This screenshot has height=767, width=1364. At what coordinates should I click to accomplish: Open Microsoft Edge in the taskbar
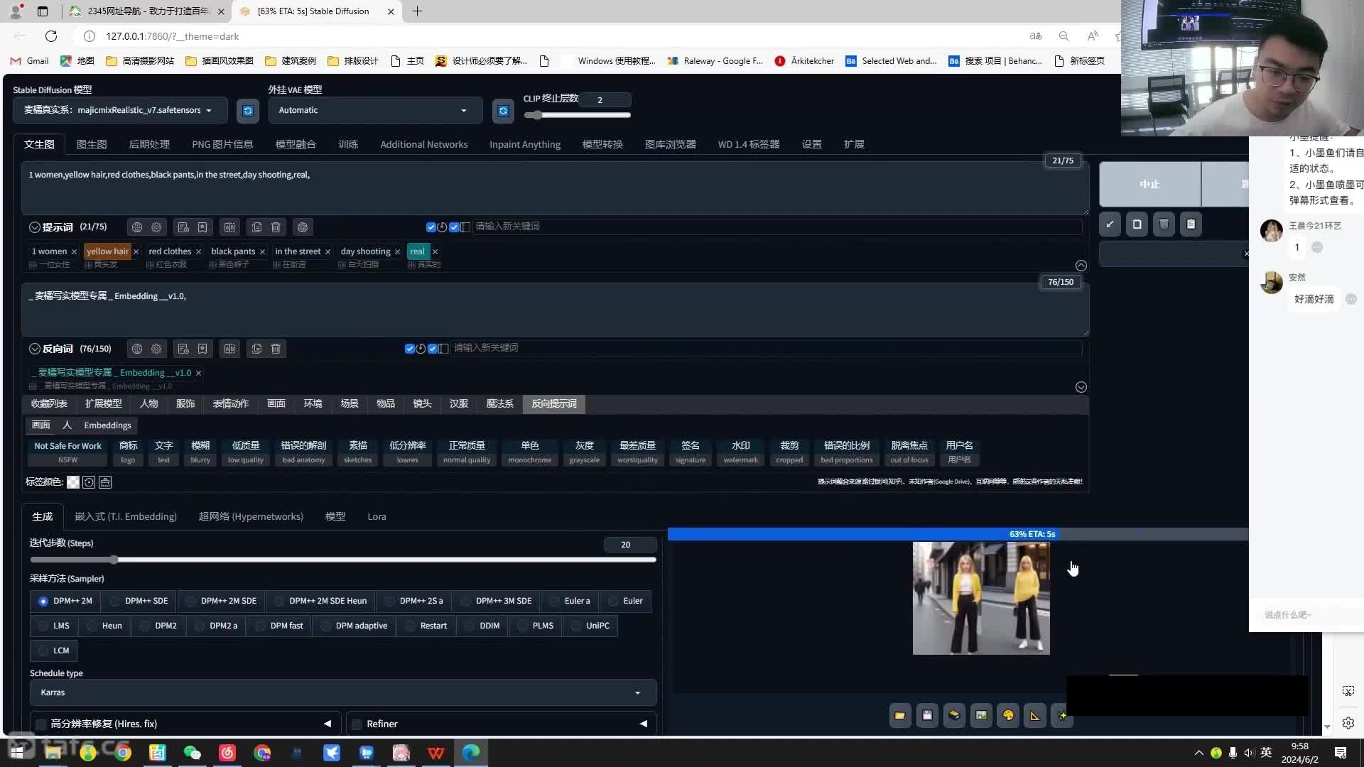(x=471, y=753)
